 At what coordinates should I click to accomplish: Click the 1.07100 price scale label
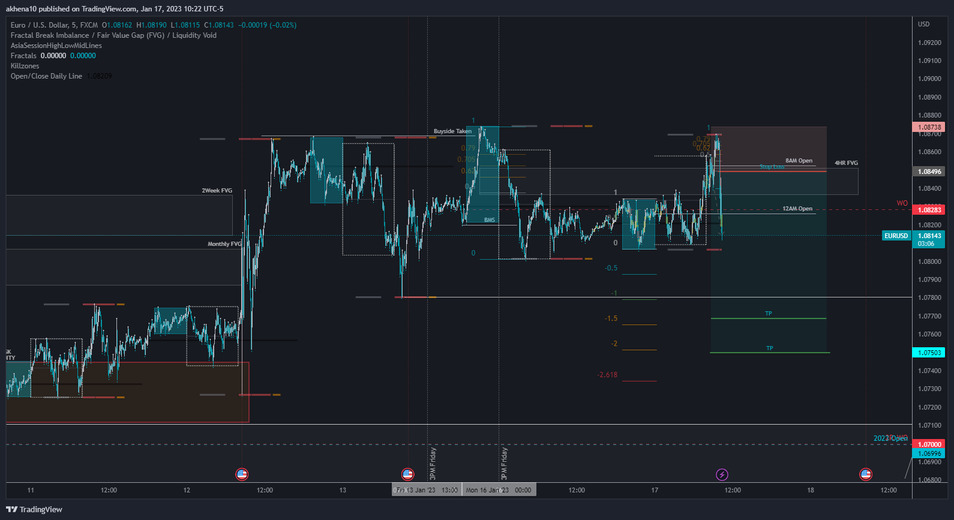click(x=929, y=425)
